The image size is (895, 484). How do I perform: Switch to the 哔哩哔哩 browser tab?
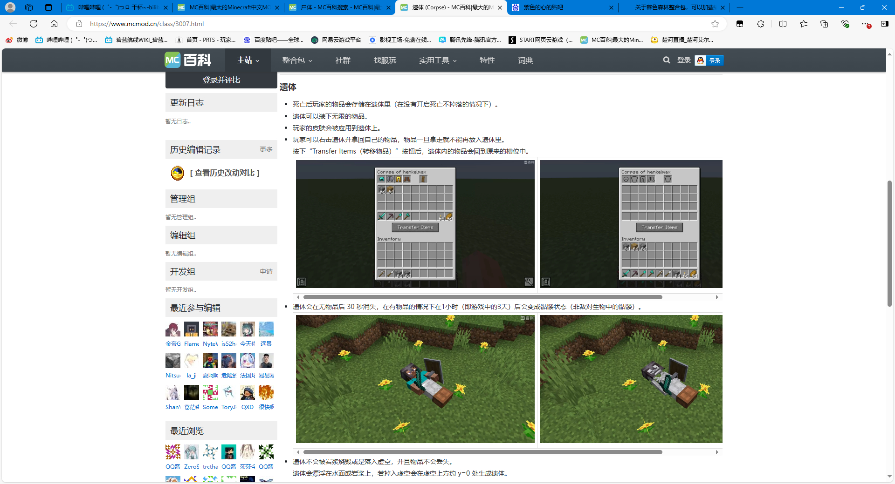click(x=117, y=7)
